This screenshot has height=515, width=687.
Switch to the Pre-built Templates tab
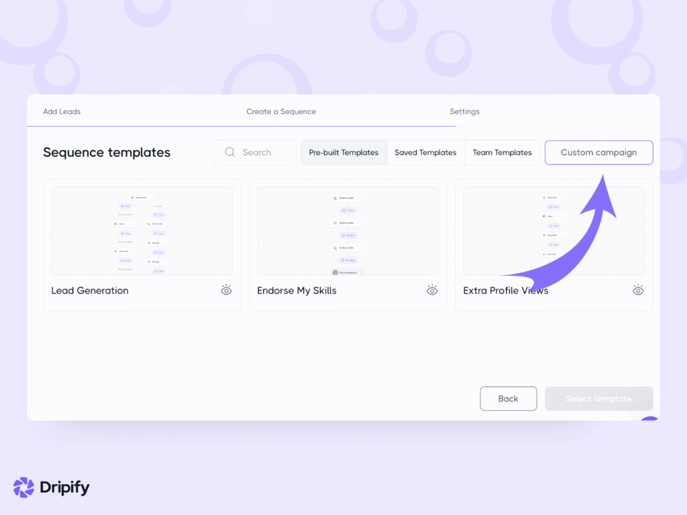[343, 152]
